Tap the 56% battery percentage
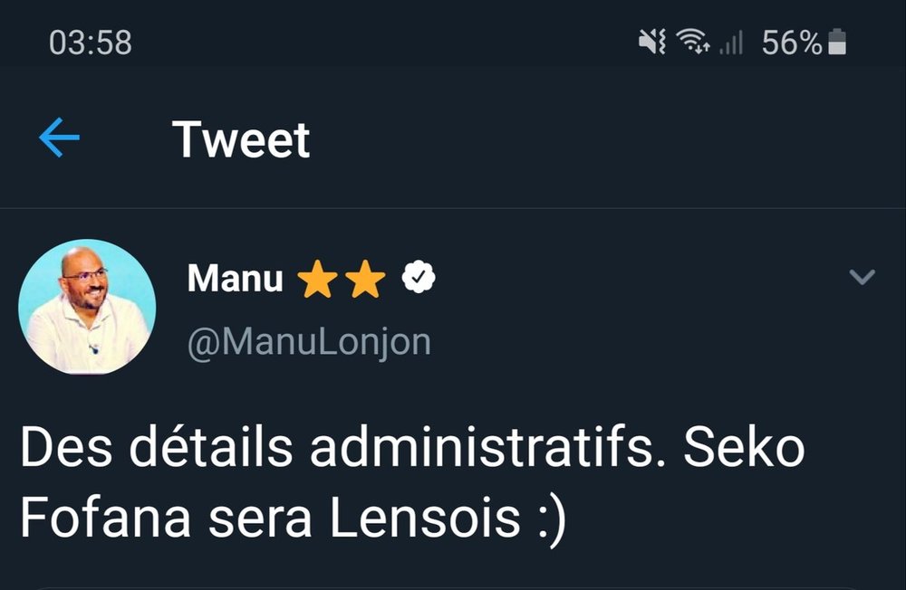The width and height of the screenshot is (906, 590). pos(792,43)
